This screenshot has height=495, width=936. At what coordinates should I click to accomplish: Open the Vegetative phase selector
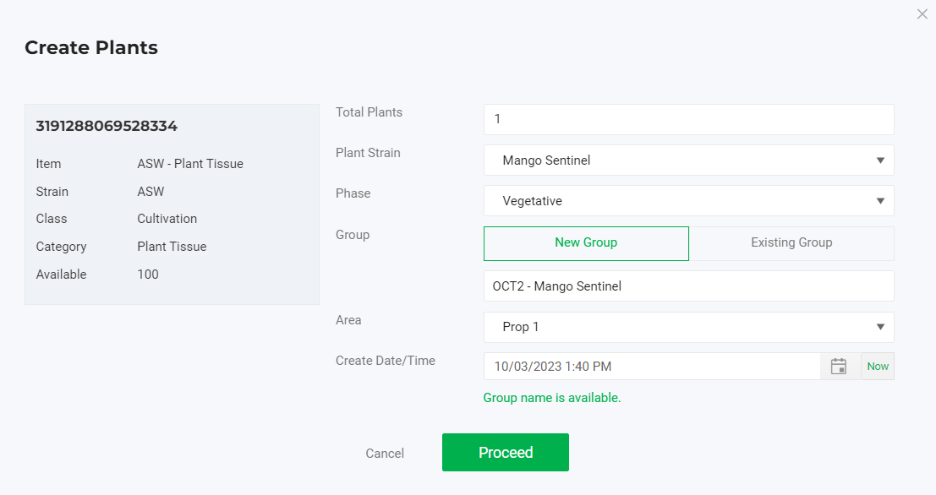(689, 201)
